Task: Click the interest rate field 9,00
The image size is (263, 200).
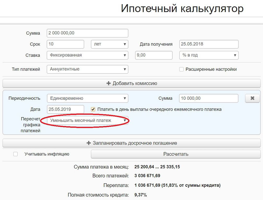Action: click(154, 55)
